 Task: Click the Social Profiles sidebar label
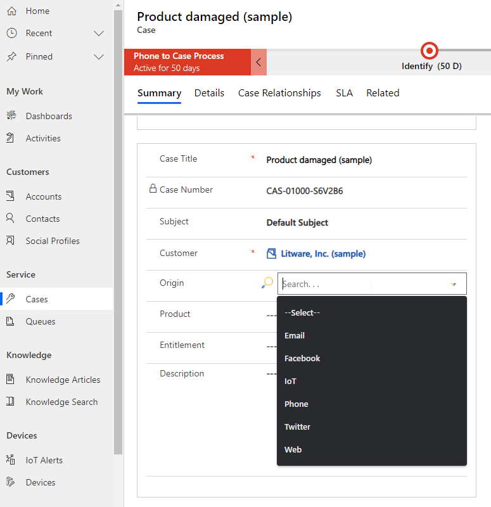[53, 241]
